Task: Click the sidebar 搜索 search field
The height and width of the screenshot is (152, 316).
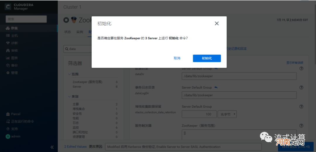Action: pyautogui.click(x=26, y=19)
